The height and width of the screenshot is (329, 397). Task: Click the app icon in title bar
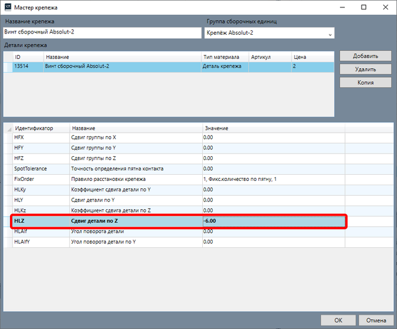click(8, 7)
